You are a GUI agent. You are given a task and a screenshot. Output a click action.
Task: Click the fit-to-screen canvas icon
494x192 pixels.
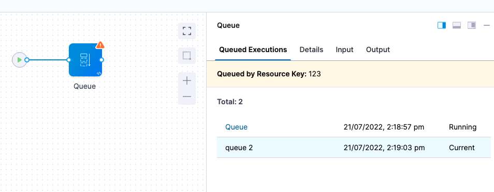click(187, 31)
